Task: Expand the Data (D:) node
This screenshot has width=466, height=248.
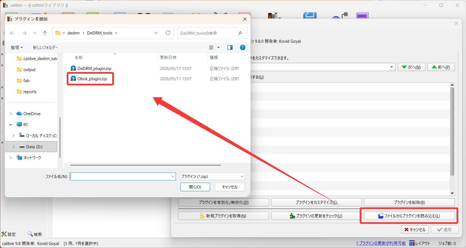Action: (x=14, y=147)
